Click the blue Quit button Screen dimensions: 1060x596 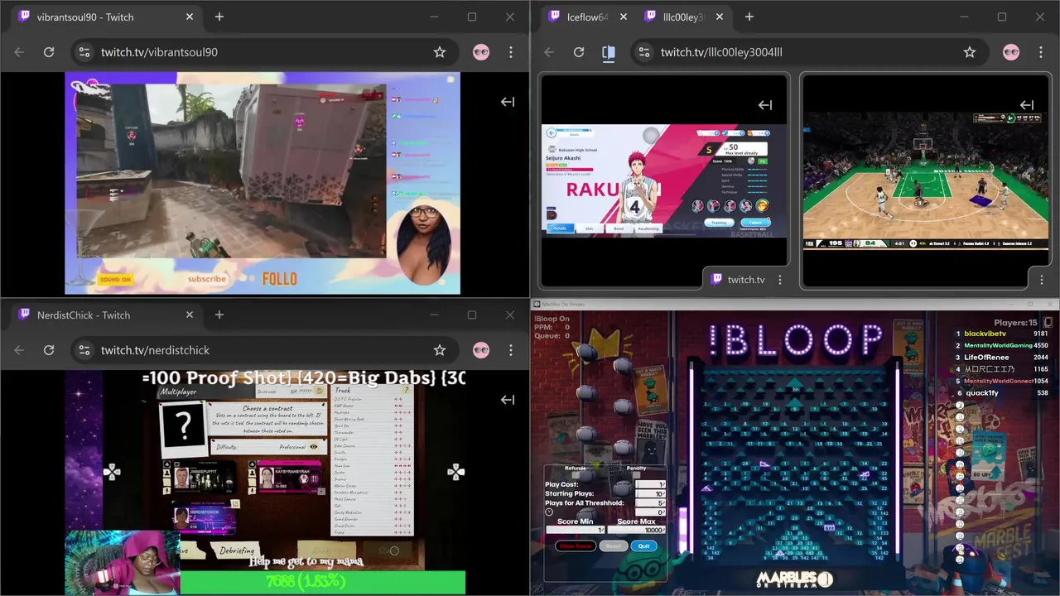(x=643, y=546)
